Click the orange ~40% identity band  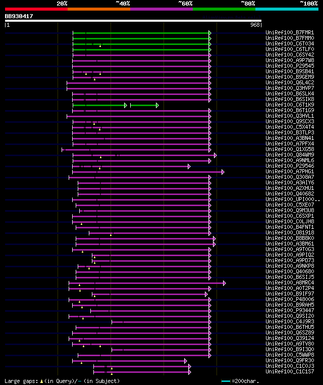point(99,9)
